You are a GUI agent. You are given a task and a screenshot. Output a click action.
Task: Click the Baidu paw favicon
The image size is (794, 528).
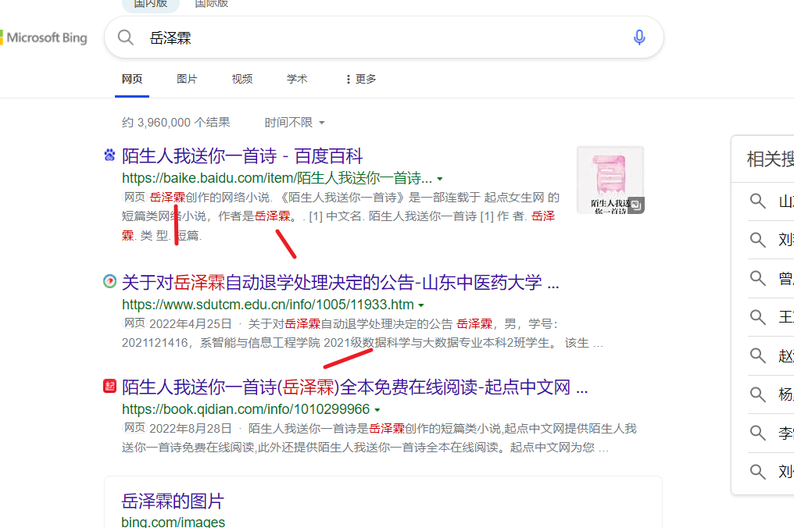coord(109,155)
